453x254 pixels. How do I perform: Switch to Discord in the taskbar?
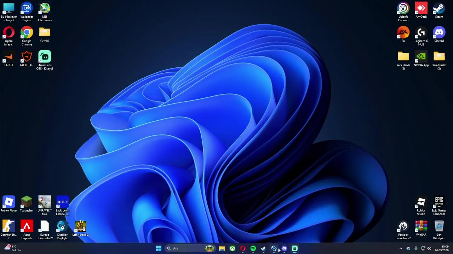(284, 248)
